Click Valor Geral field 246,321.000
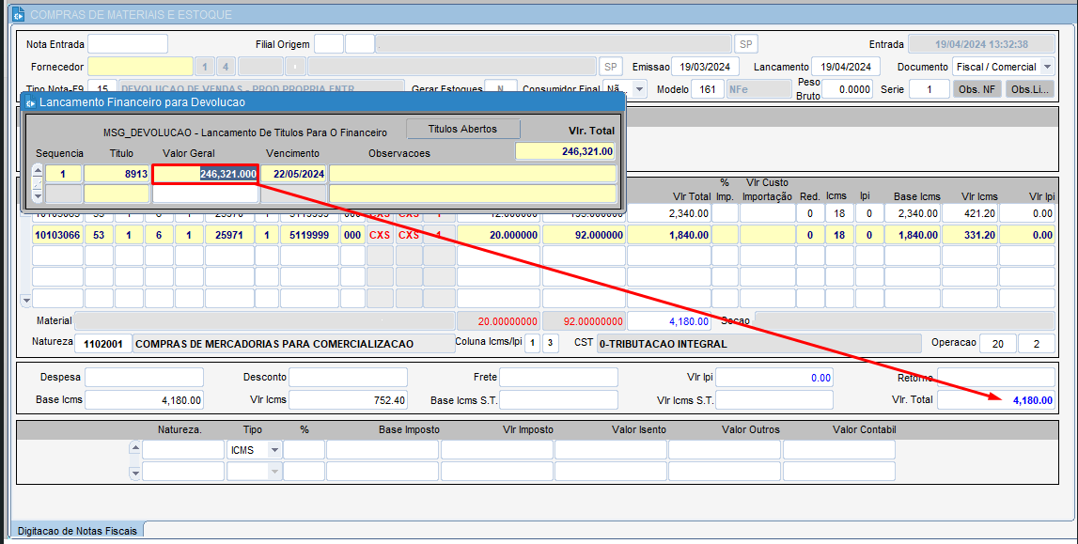The height and width of the screenshot is (544, 1078). tap(206, 174)
